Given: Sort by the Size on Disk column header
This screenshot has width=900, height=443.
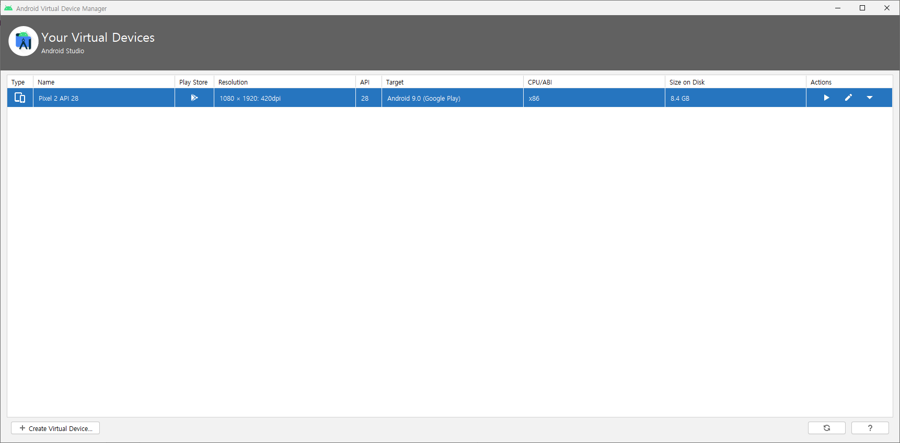Looking at the screenshot, I should 735,82.
